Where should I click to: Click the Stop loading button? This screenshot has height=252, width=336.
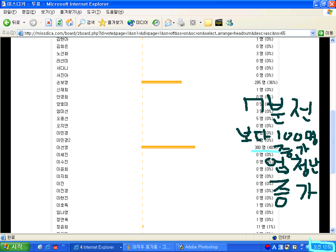click(x=49, y=23)
